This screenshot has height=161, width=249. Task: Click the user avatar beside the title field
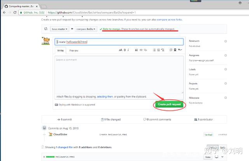[x=46, y=41]
